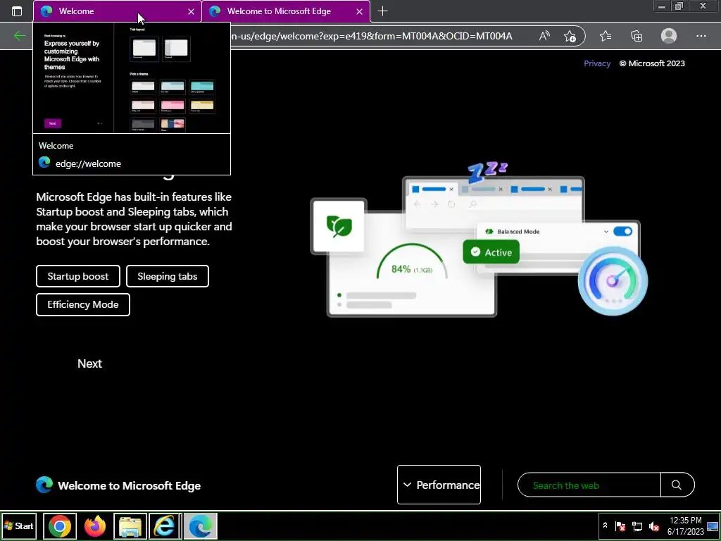Viewport: 721px width, 541px height.
Task: Open the tab actions menu icon
Action: click(x=17, y=11)
